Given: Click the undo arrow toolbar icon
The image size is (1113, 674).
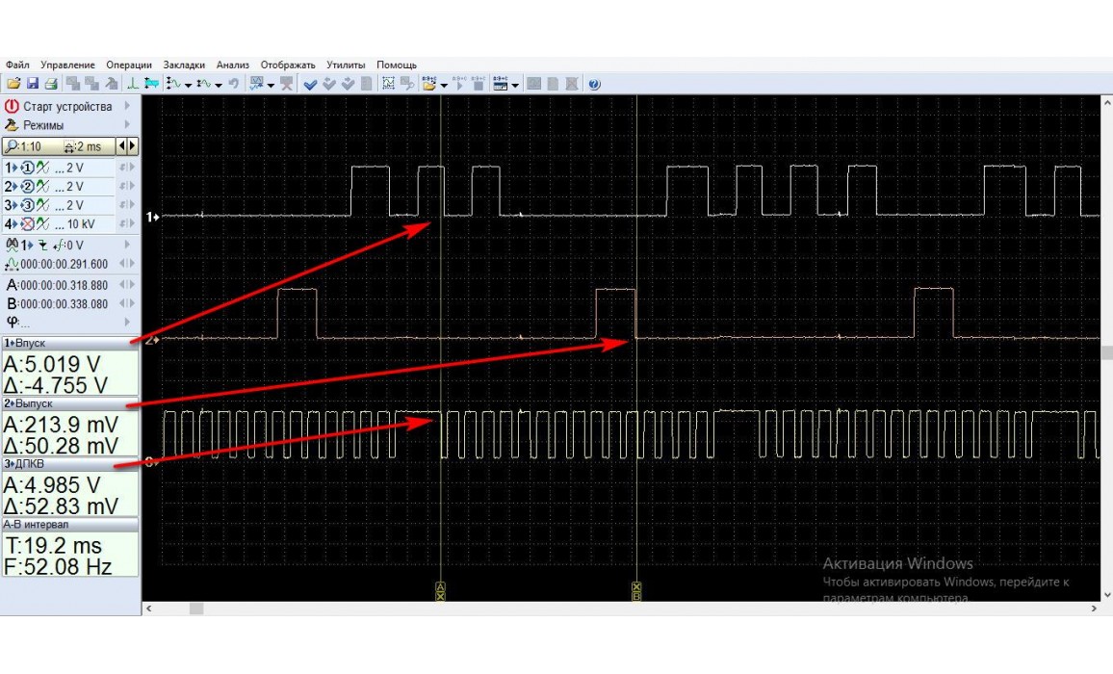Looking at the screenshot, I should (x=233, y=85).
